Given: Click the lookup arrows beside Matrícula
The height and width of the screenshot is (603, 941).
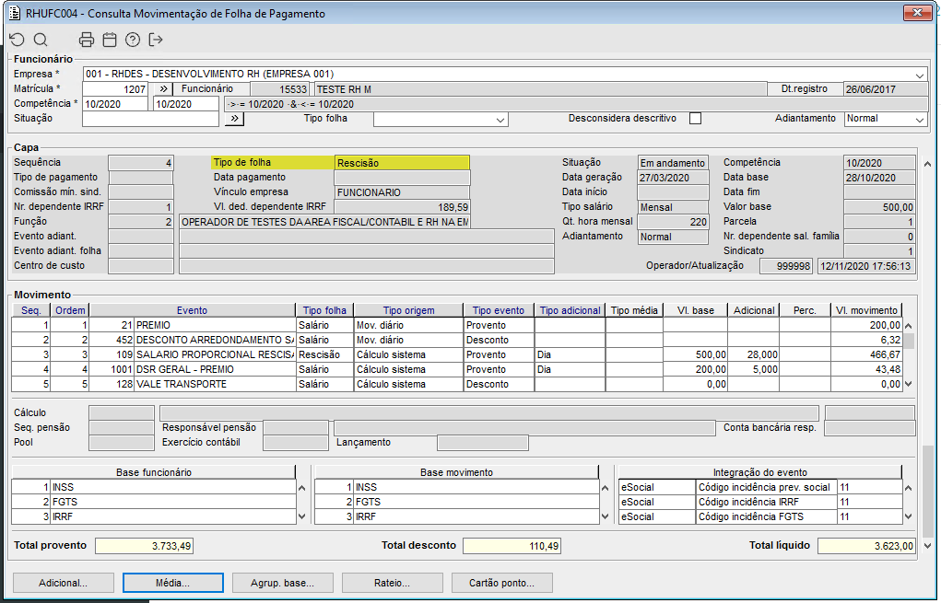Looking at the screenshot, I should (160, 89).
